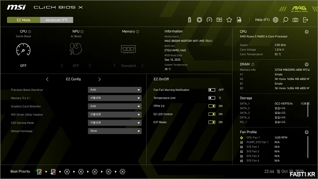The image size is (318, 179).
Task: Open the hardware monitor gauge icon
Action: click(x=209, y=20)
